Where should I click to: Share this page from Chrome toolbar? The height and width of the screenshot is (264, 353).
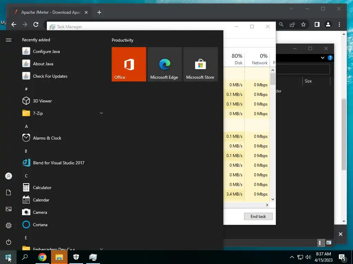click(292, 24)
